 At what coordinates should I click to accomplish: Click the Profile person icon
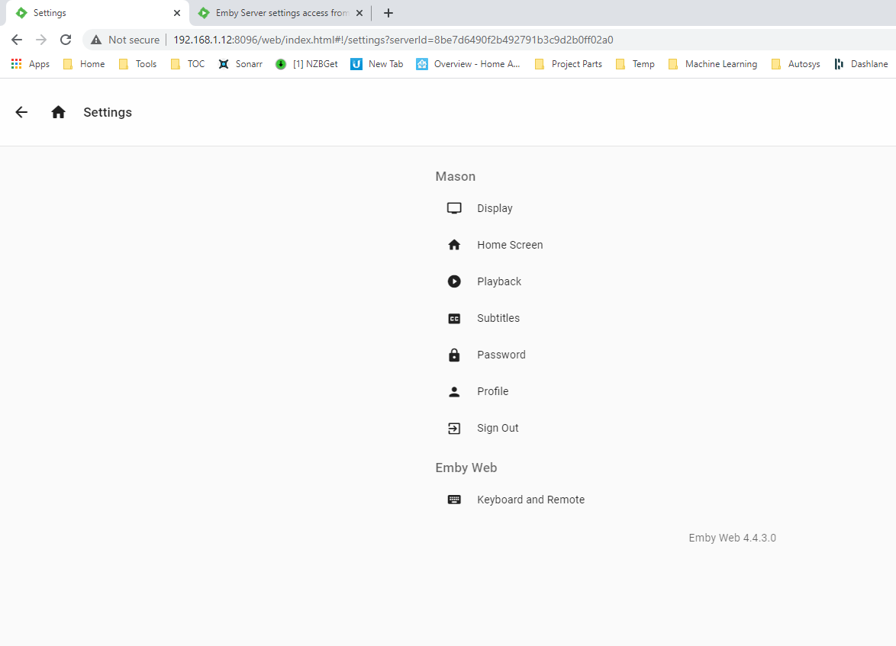point(454,391)
